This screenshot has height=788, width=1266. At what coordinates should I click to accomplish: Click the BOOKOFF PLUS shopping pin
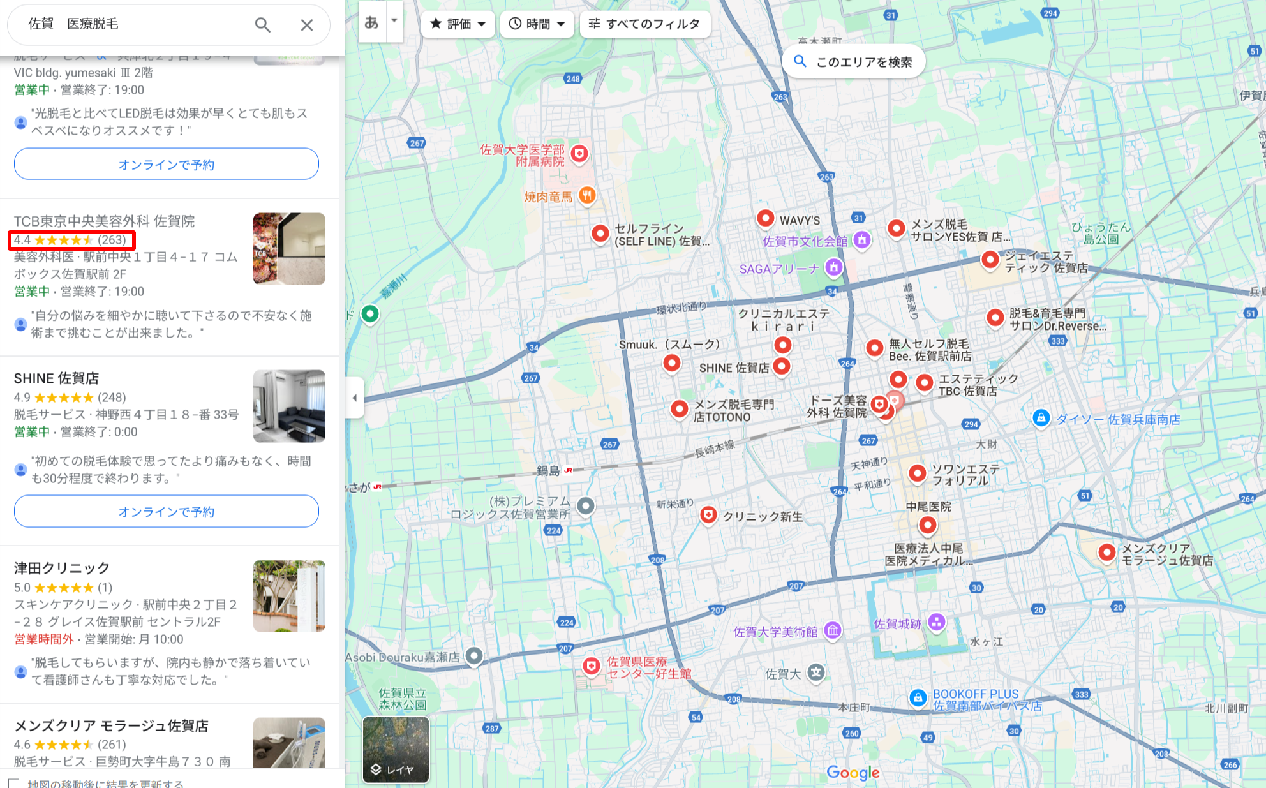tap(918, 697)
